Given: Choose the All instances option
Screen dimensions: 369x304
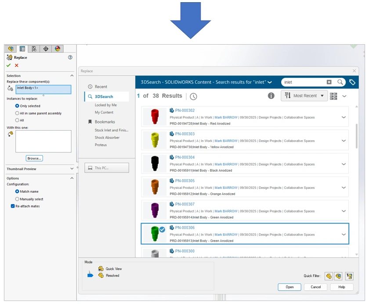Looking at the screenshot, I should point(17,120).
